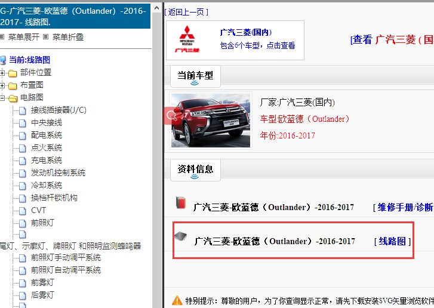Screen dimensions: 434x308
Task: Click the 车型:欧蓝德（Outlander） text
Action: 304,119
